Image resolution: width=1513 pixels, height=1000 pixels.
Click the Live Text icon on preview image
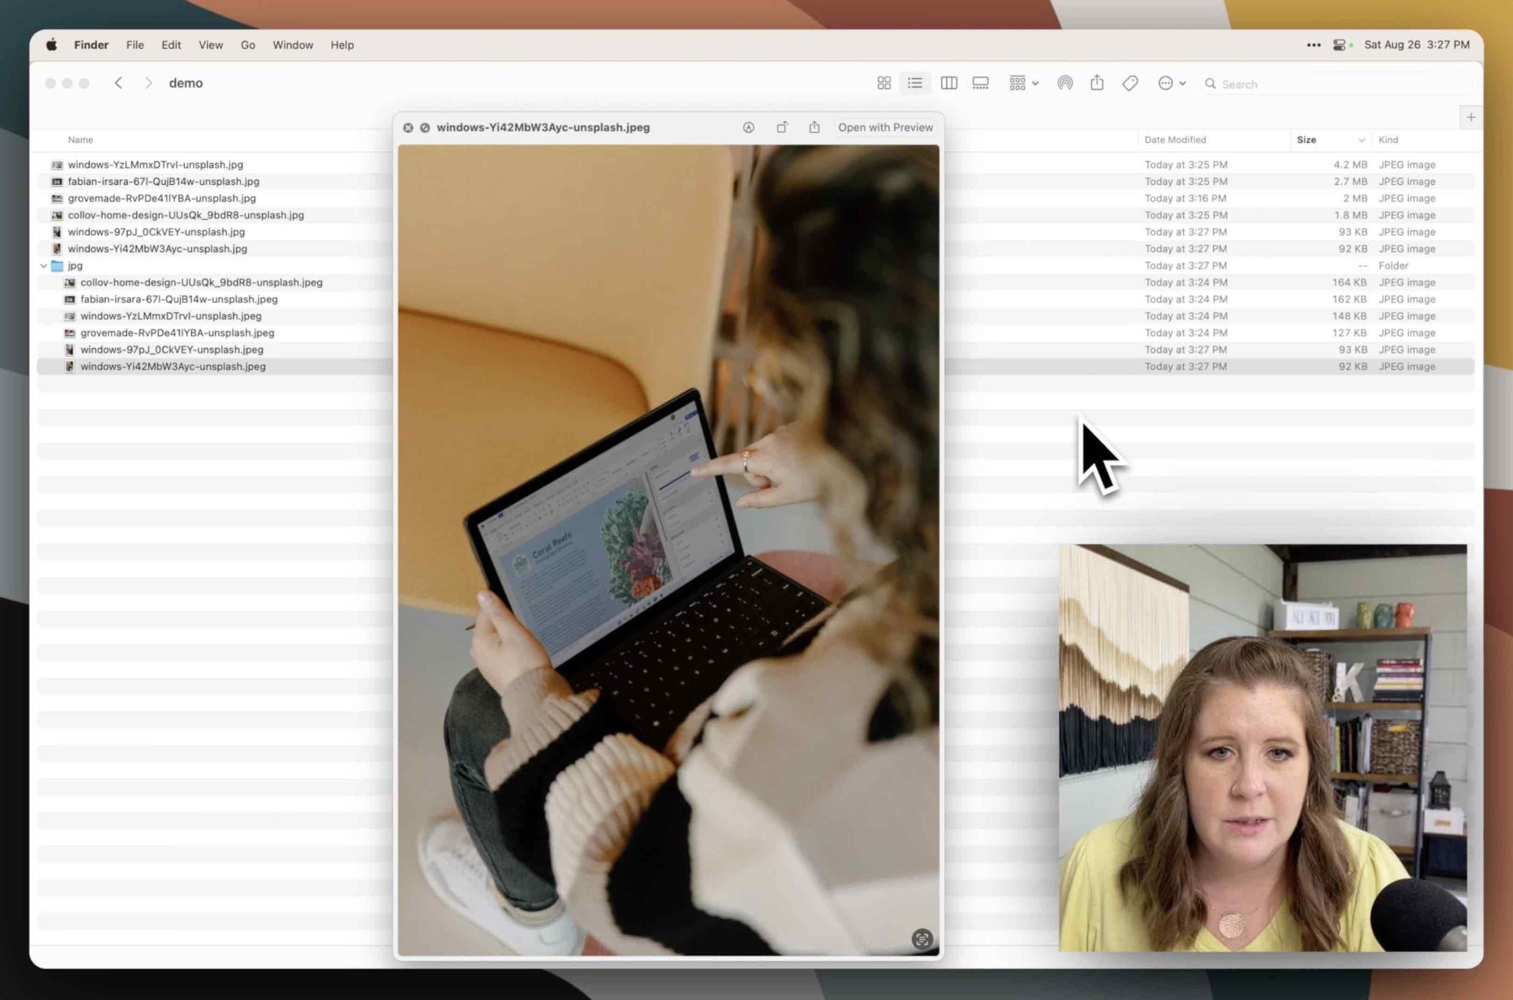coord(922,939)
